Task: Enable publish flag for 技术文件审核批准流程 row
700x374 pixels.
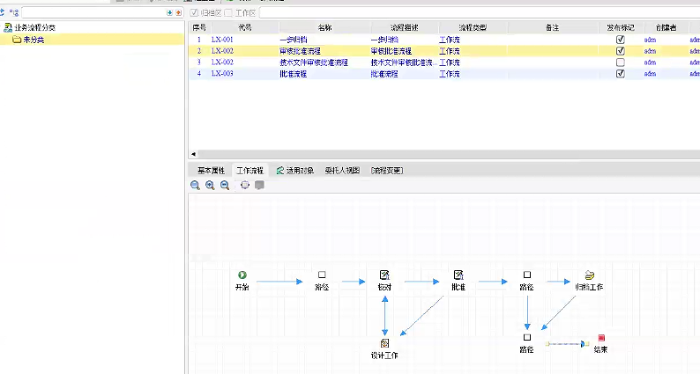Action: (x=621, y=62)
